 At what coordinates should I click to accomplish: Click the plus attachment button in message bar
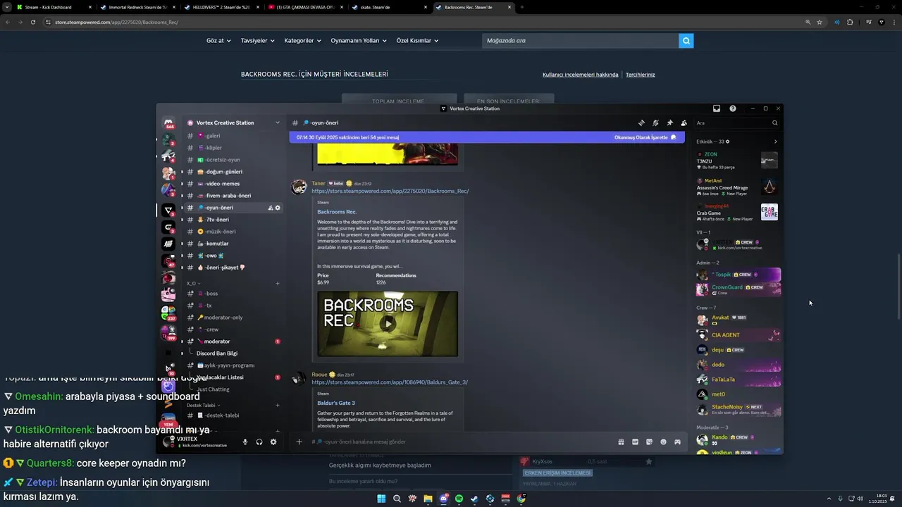(x=299, y=442)
